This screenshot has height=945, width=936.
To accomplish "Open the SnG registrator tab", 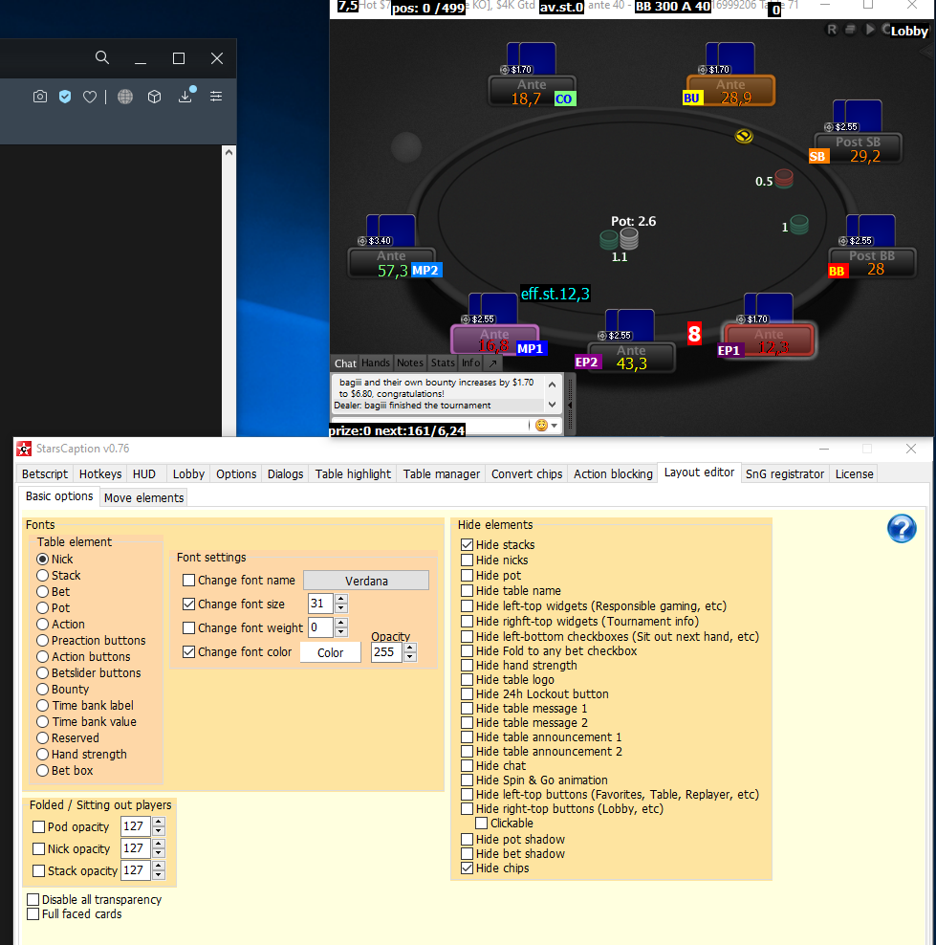I will point(784,473).
